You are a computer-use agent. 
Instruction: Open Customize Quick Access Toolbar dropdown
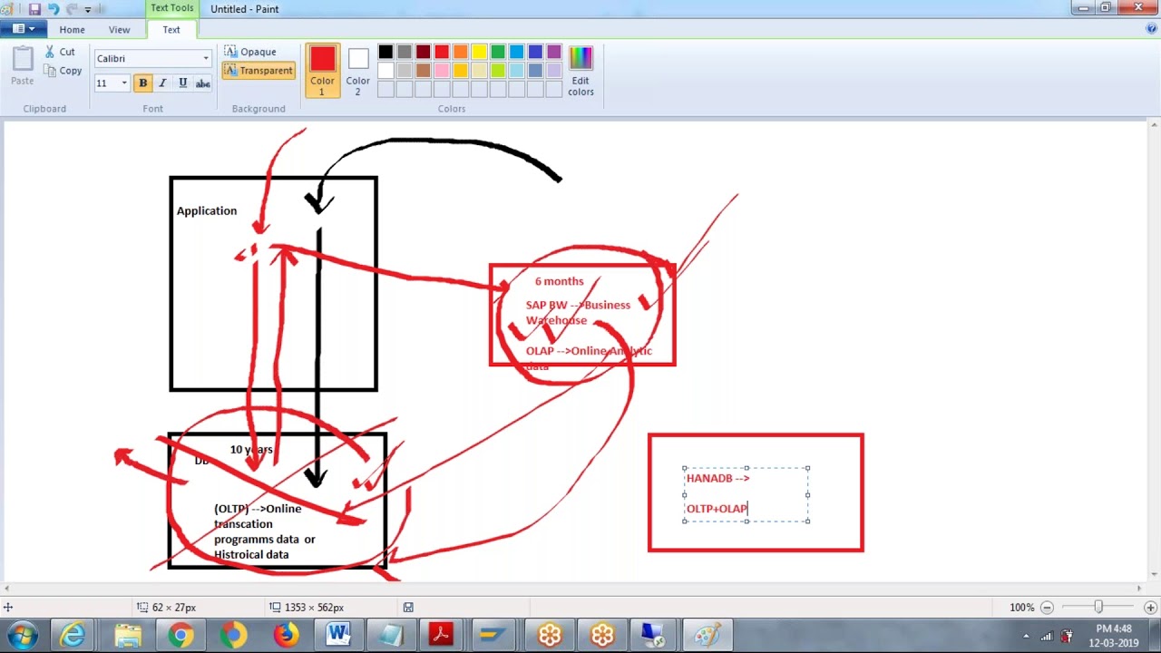coord(88,9)
